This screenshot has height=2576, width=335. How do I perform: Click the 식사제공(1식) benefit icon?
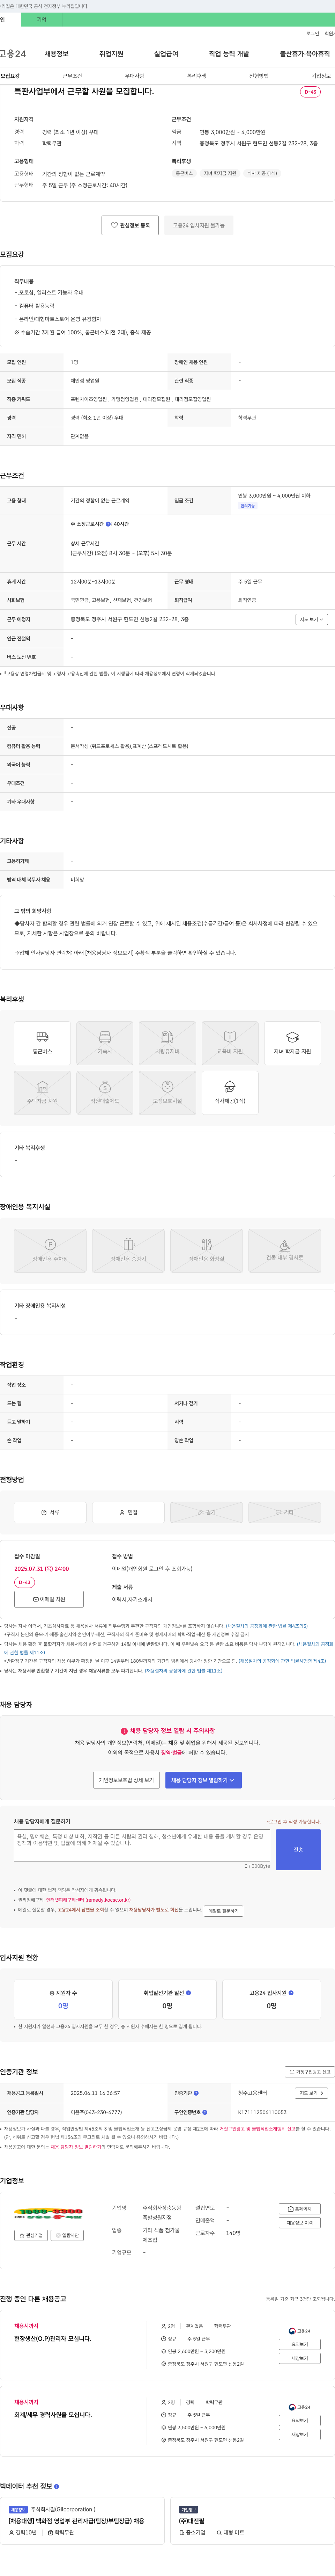[230, 1092]
